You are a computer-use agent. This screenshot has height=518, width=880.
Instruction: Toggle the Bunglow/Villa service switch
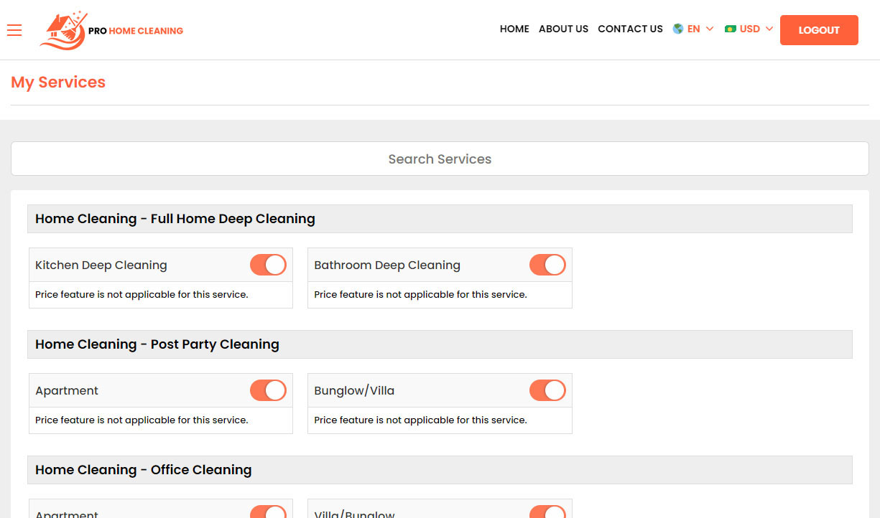(x=547, y=390)
